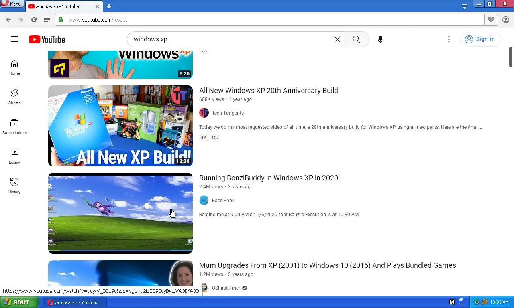Screen dimensions: 514x308
Task: Open 'Mum Upgrades From XP (2001)' video title
Action: (328, 265)
